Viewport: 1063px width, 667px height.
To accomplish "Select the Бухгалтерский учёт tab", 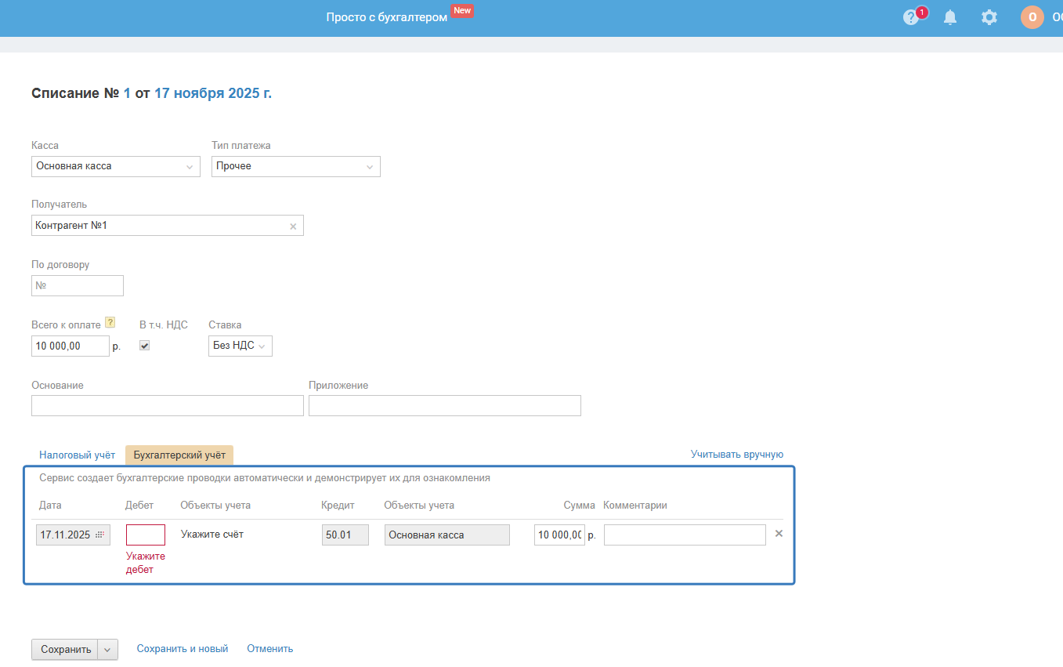I will 179,455.
